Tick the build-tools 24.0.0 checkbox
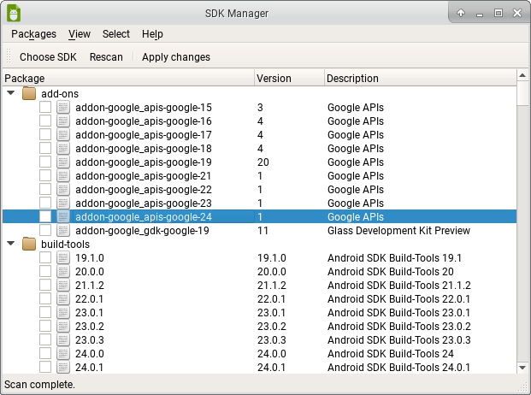The height and width of the screenshot is (395, 531). (x=45, y=353)
